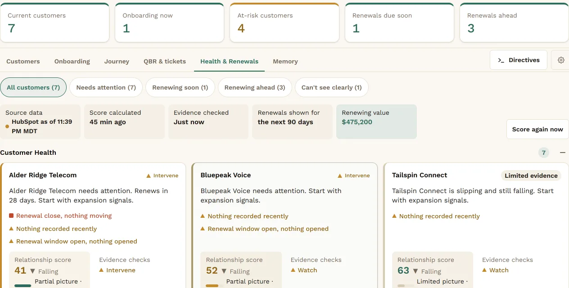Click the HubSpot source status dot
569x288 pixels.
7,126
